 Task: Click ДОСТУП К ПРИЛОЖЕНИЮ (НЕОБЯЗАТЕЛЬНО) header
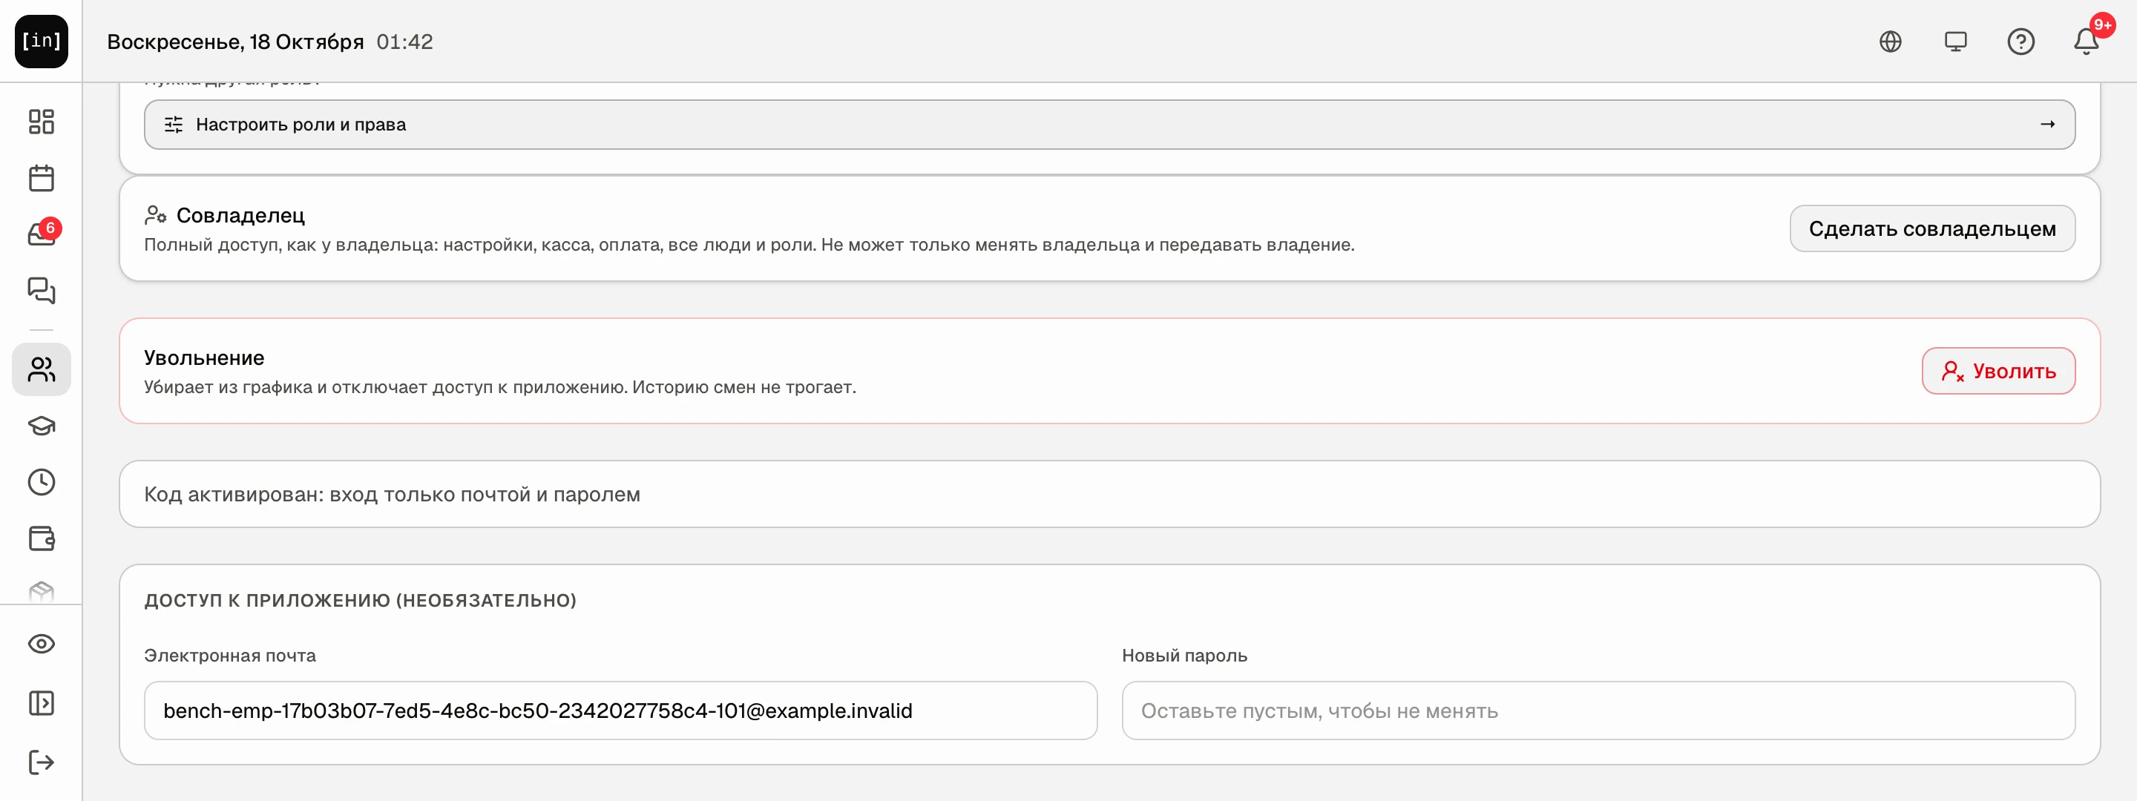pyautogui.click(x=360, y=600)
